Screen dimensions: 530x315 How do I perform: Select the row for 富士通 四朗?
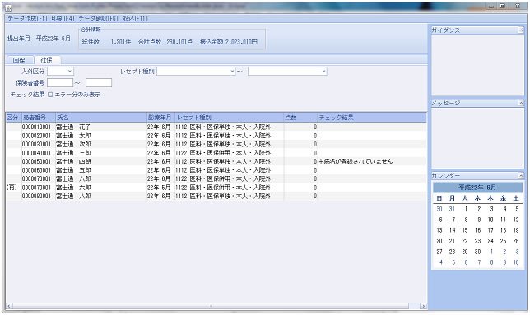click(x=216, y=161)
